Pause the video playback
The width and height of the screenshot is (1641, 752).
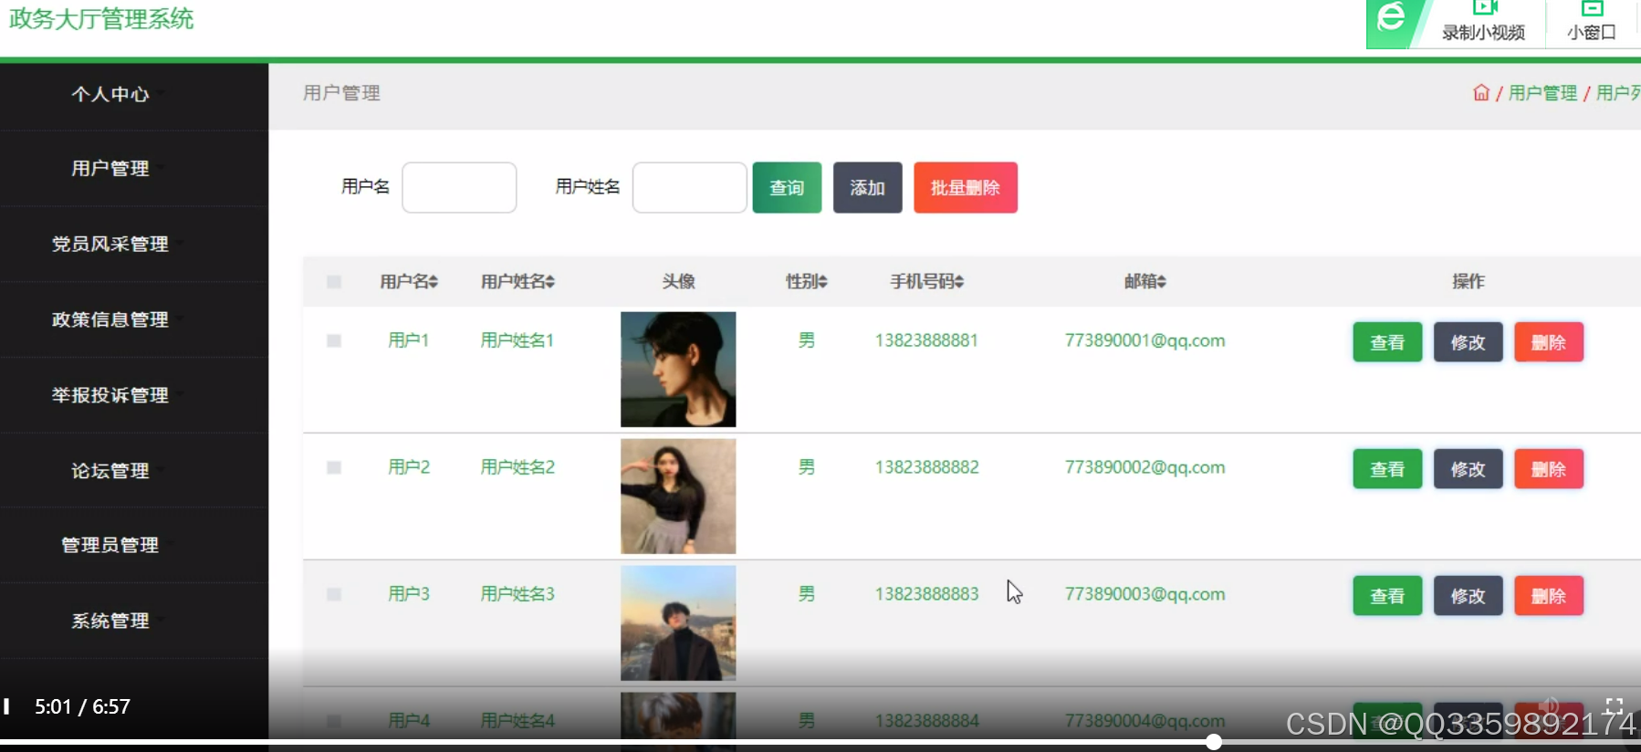[7, 706]
